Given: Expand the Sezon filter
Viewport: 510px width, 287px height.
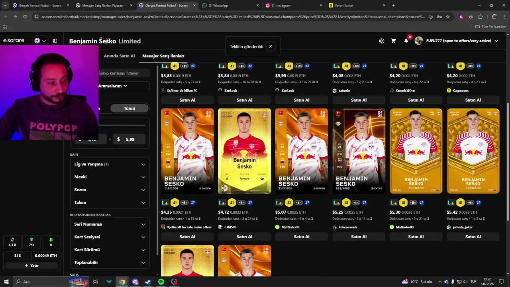Looking at the screenshot, I should 110,190.
